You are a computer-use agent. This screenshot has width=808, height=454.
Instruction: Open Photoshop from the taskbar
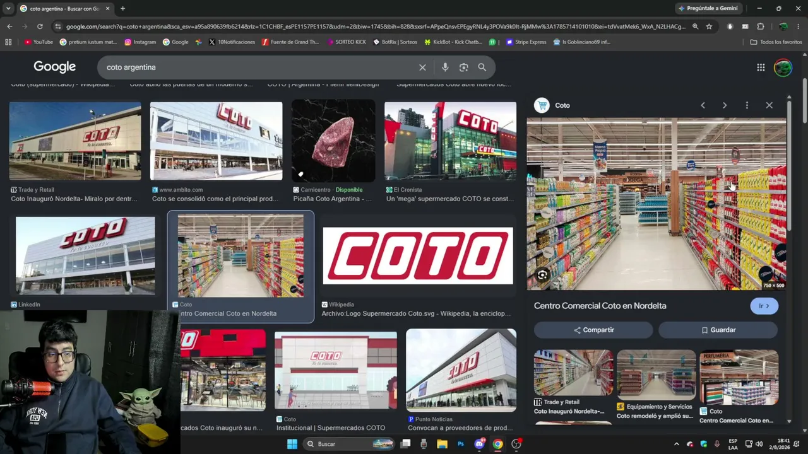461,444
